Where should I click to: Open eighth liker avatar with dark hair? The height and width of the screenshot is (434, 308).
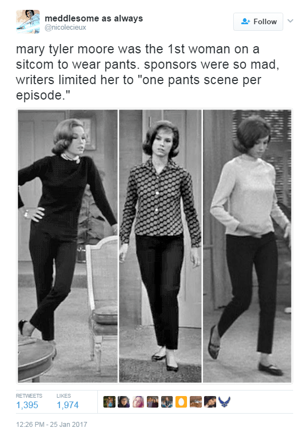210,402
